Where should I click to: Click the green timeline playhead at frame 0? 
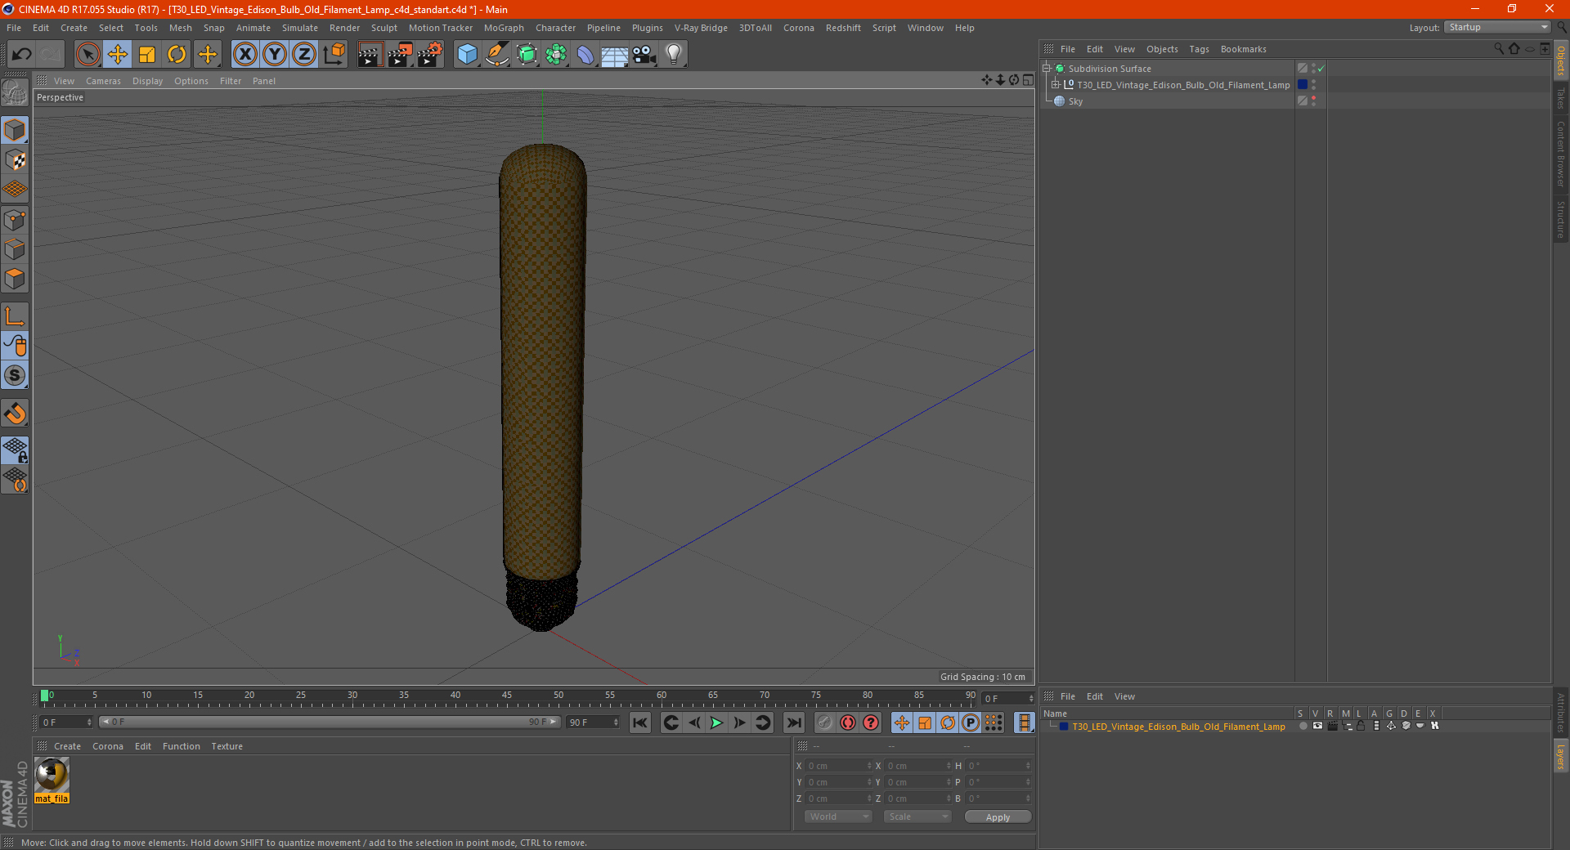[44, 696]
